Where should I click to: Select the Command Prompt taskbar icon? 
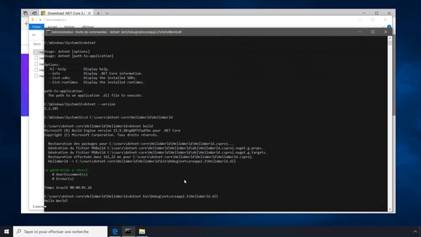tap(128, 231)
